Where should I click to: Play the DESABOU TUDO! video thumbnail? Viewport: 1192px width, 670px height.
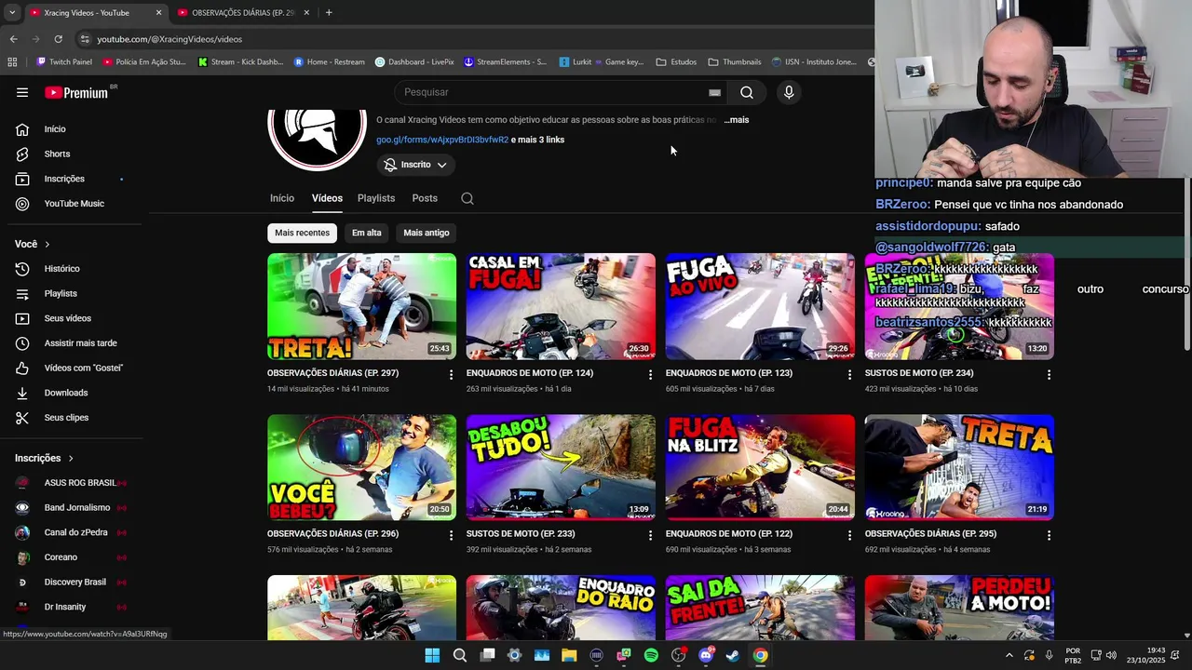(561, 467)
